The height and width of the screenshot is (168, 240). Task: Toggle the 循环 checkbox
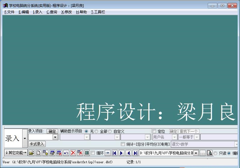[x=93, y=153]
